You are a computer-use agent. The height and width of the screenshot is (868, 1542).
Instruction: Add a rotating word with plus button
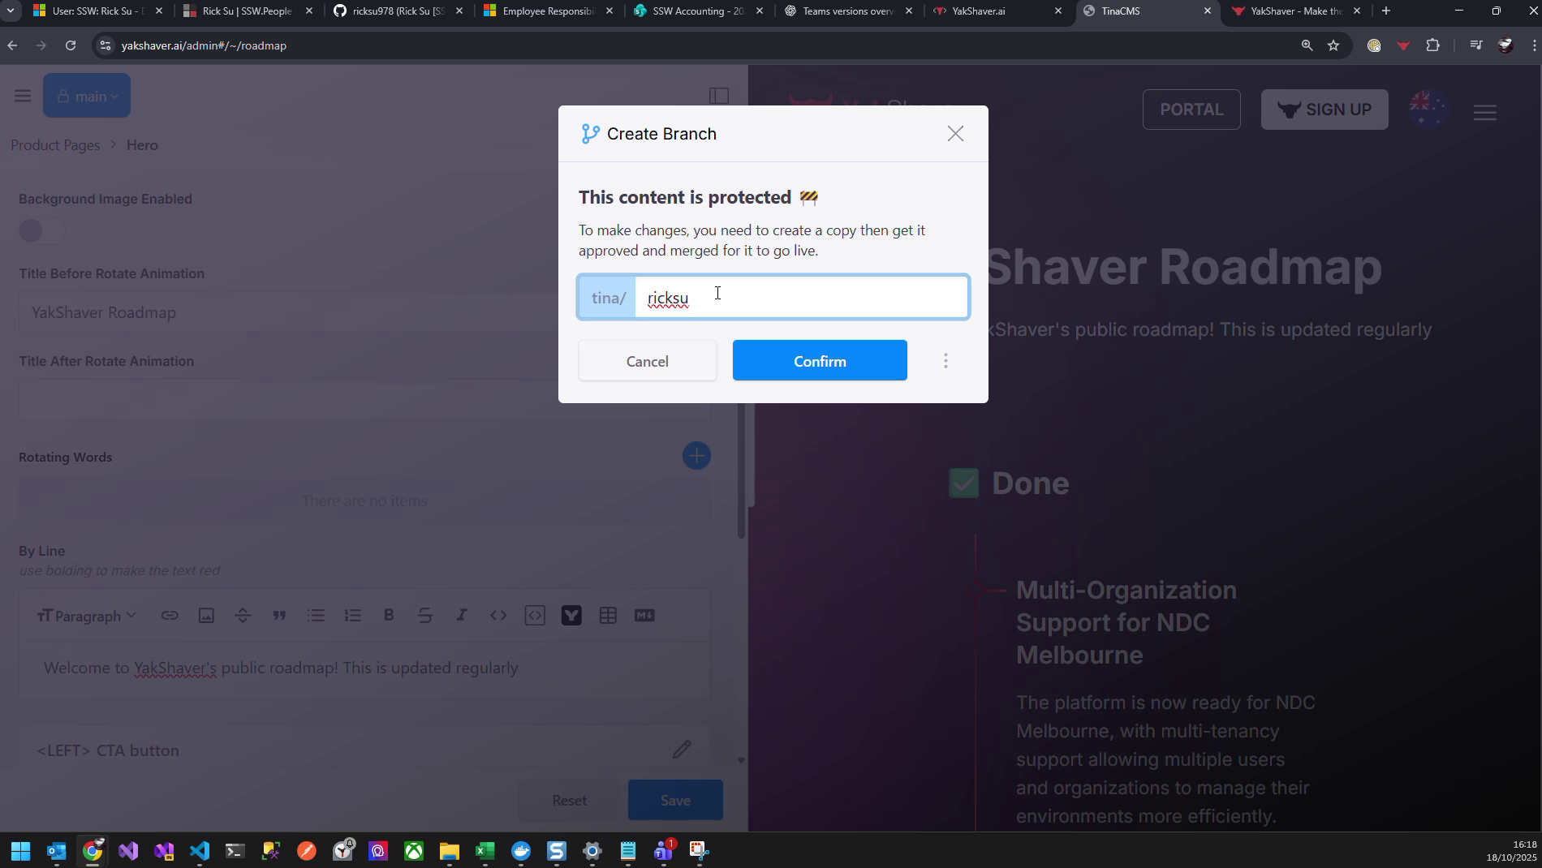click(x=696, y=456)
